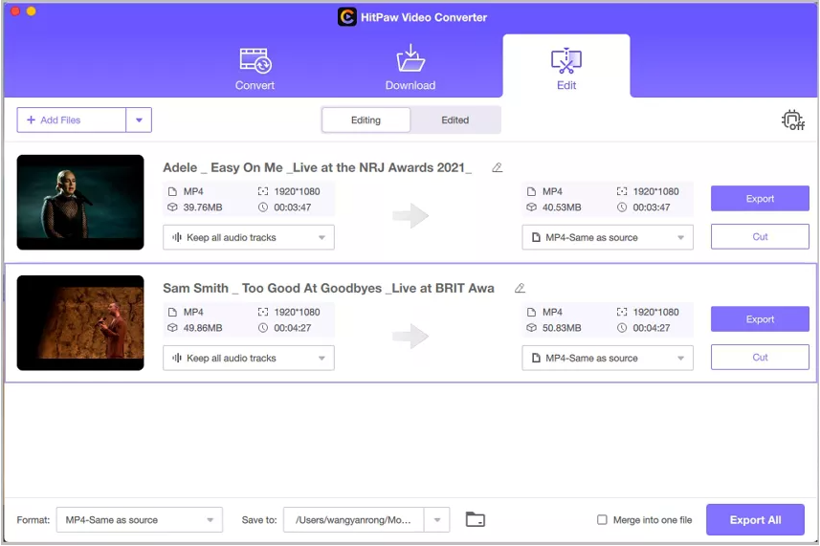Click the Adele video thumbnail
Viewport: 820px width, 546px height.
pos(80,202)
